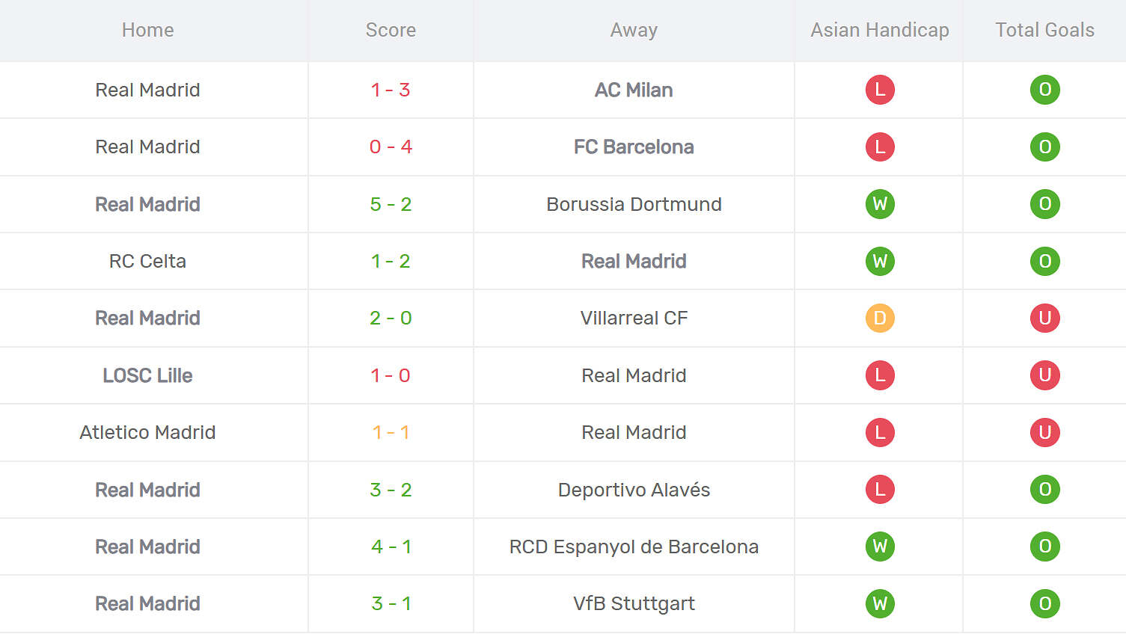This screenshot has width=1126, height=637.
Task: Open the LOSC Lille home team link
Action: [x=147, y=375]
